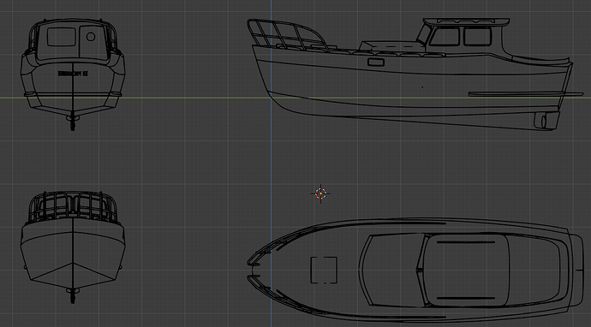Click the small rounded hull window in the side view
Viewport: 591px width, 327px height.
click(x=376, y=62)
